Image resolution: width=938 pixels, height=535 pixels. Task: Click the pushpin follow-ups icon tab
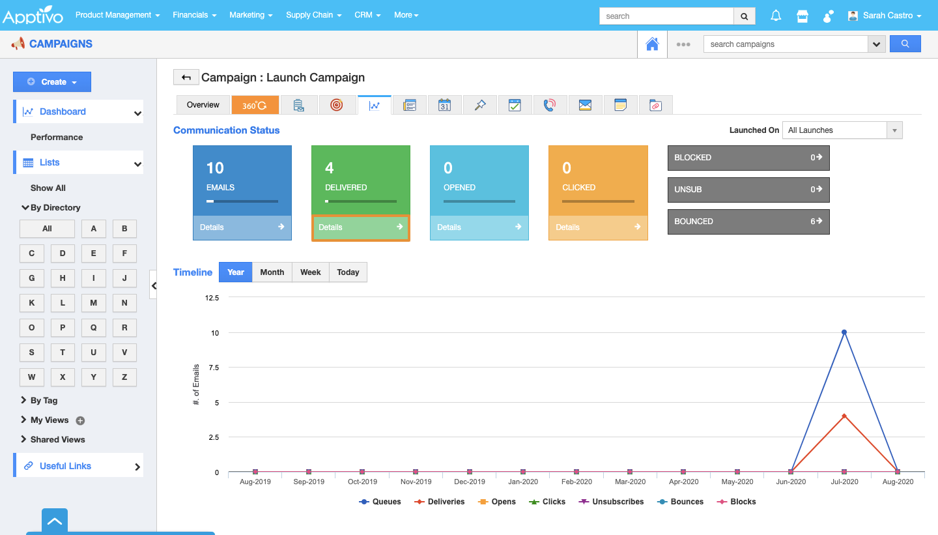480,105
